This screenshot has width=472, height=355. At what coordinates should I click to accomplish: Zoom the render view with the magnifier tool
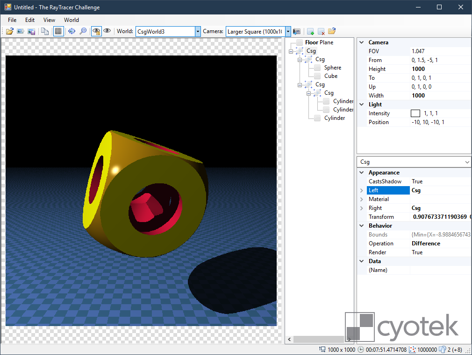point(83,31)
